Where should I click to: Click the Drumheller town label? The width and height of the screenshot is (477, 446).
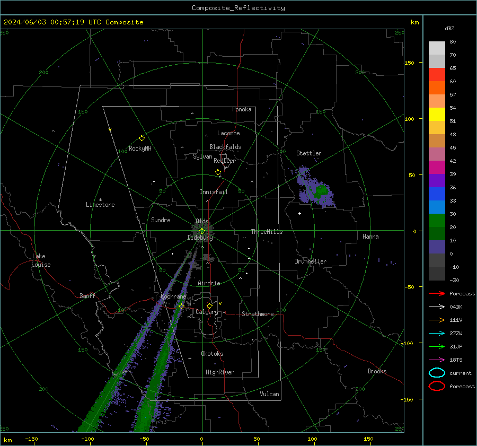point(311,261)
